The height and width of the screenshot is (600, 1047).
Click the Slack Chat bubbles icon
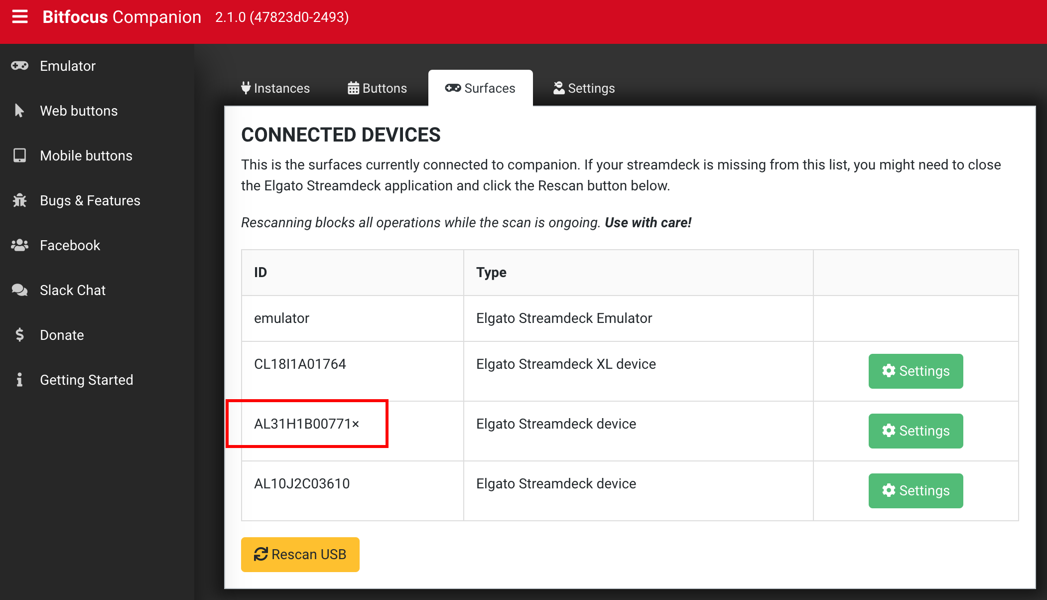(19, 290)
